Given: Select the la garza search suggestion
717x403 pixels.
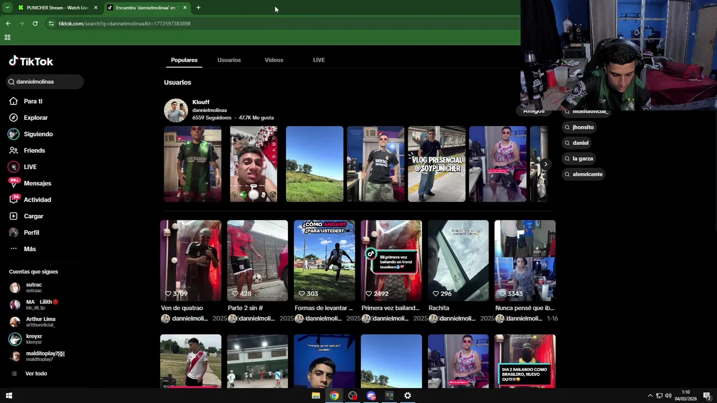Looking at the screenshot, I should pyautogui.click(x=579, y=158).
